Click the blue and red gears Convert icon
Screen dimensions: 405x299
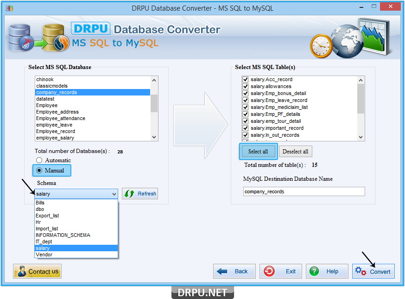[x=361, y=271]
